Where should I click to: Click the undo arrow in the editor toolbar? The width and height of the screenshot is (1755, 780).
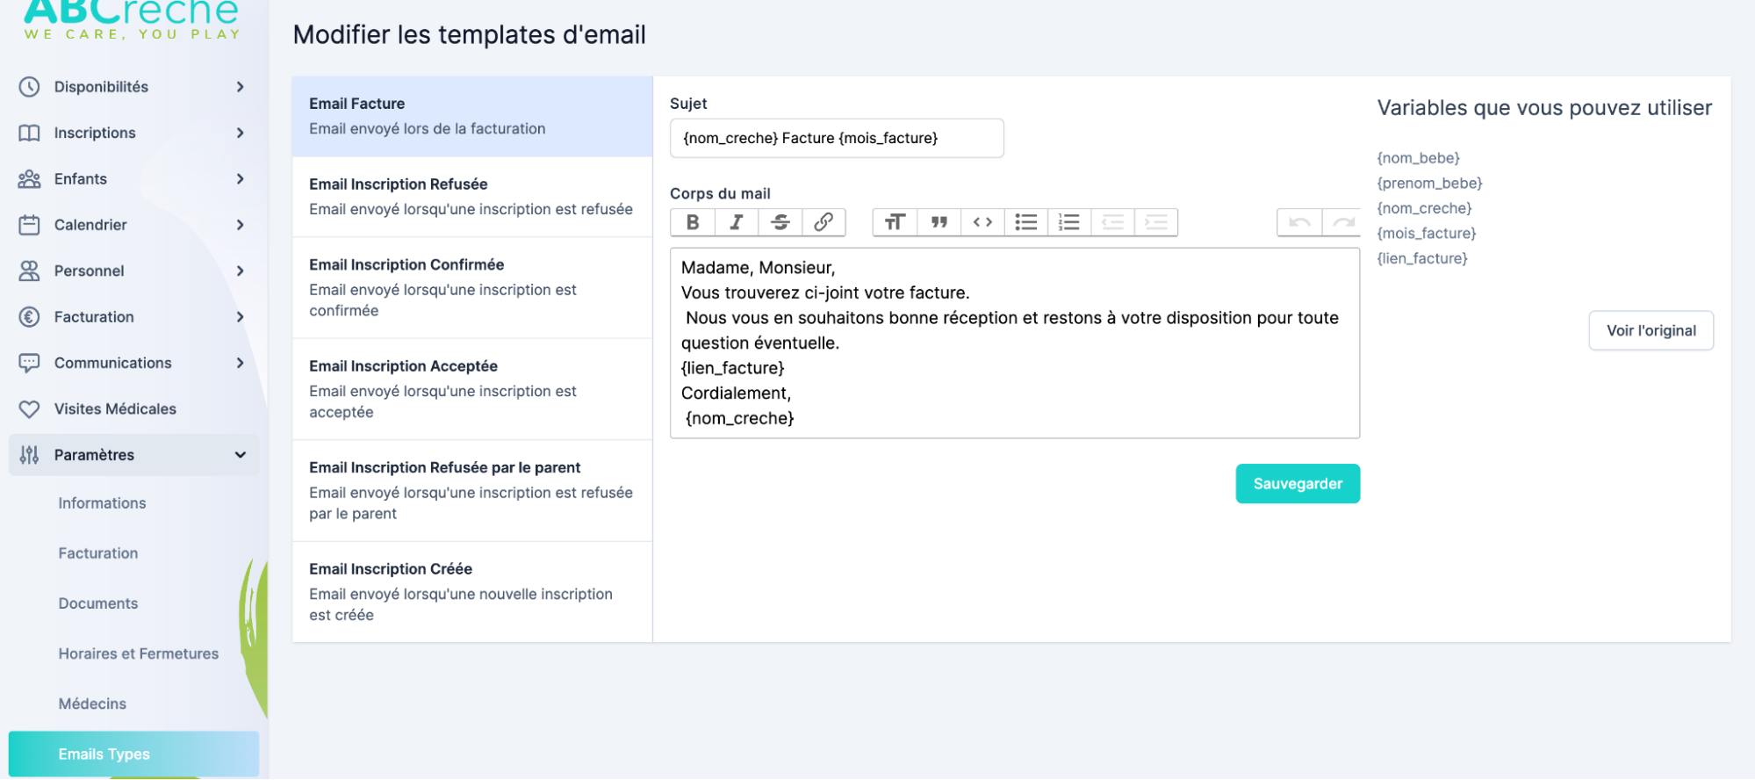1299,222
